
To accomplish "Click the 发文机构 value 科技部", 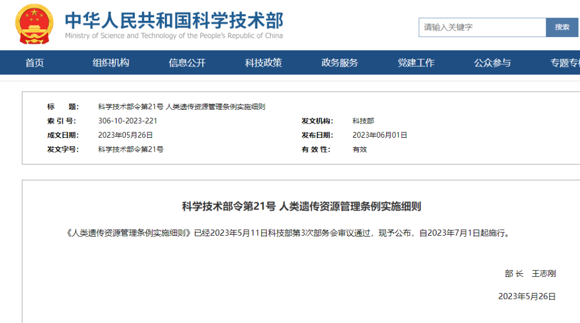I will coord(363,121).
